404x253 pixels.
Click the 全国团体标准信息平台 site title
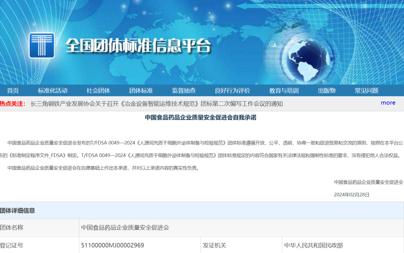pyautogui.click(x=138, y=46)
